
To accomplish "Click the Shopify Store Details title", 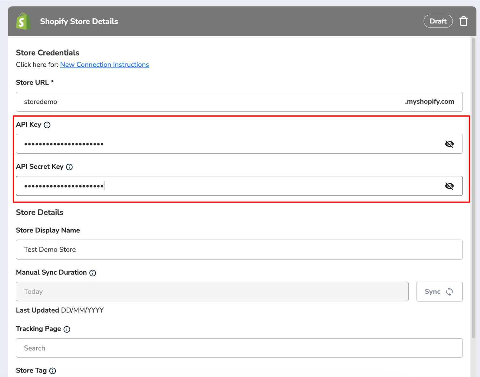I will (x=79, y=21).
